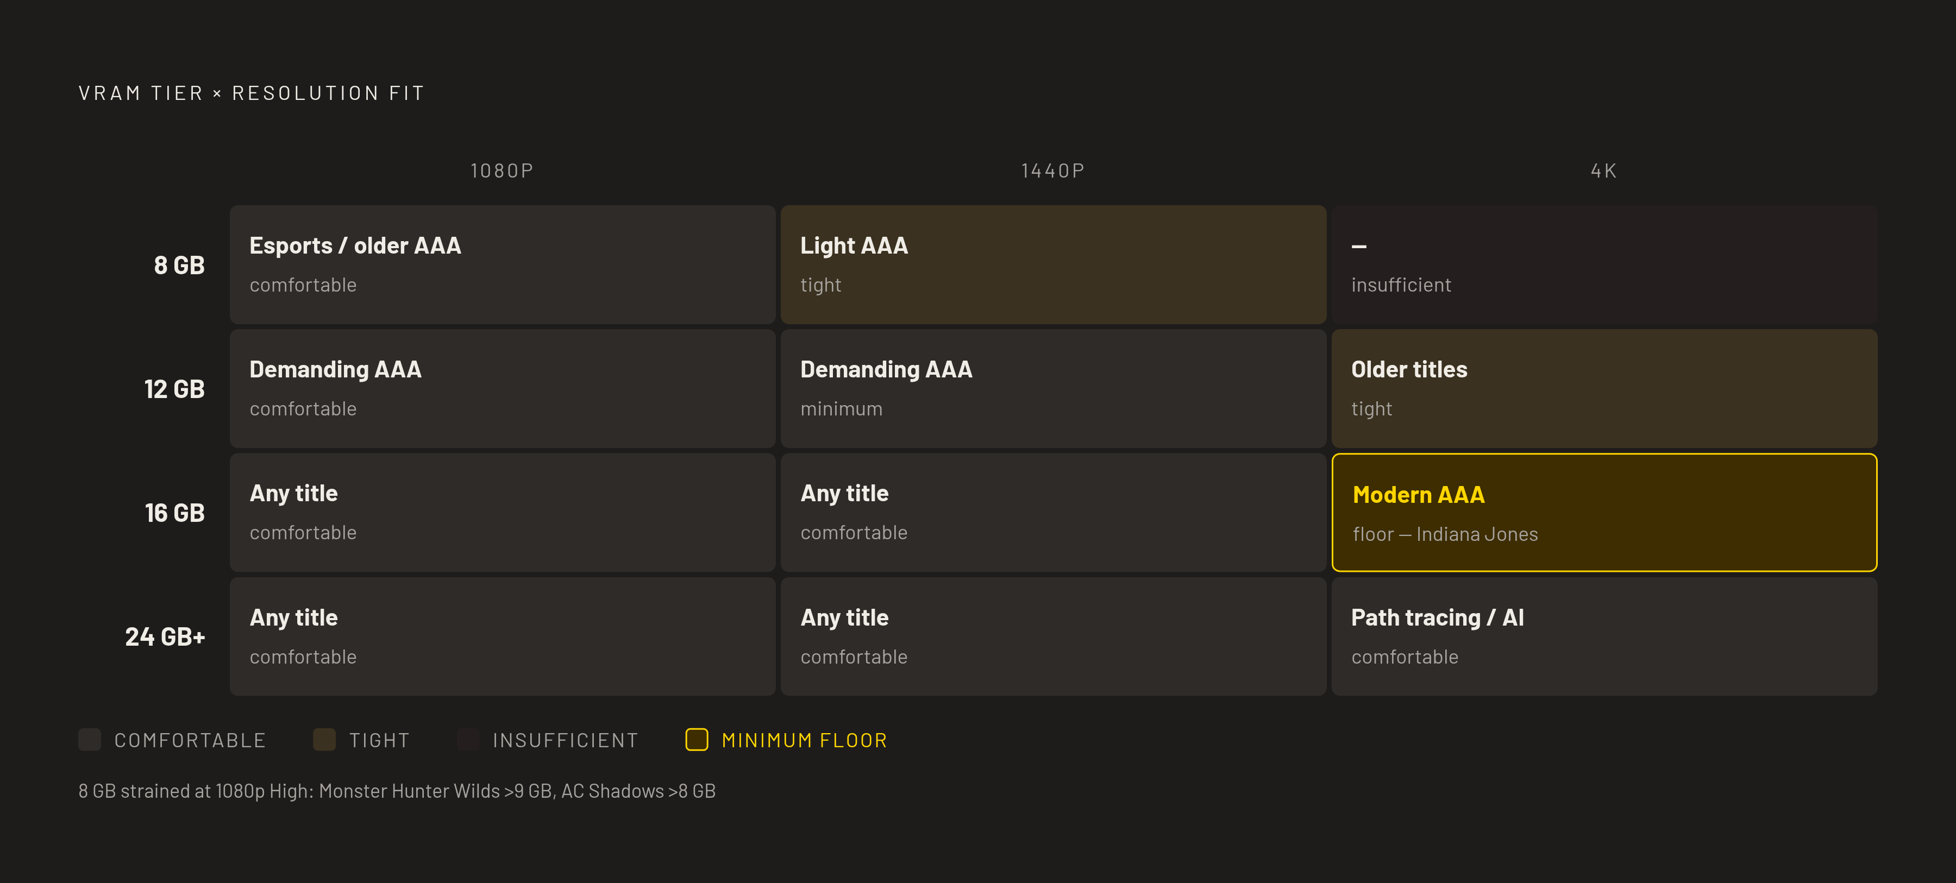This screenshot has height=883, width=1956.
Task: Click the TIGHT legend label
Action: point(379,740)
